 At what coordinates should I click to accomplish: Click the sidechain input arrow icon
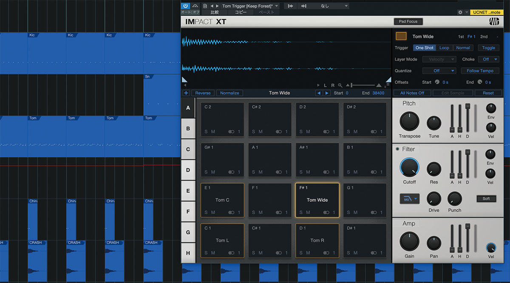(x=291, y=6)
